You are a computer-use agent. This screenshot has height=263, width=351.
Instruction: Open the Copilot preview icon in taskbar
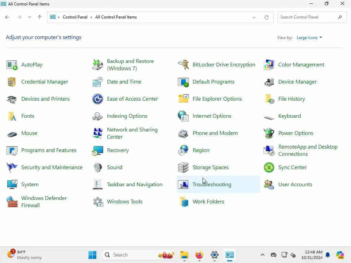pyautogui.click(x=340, y=255)
